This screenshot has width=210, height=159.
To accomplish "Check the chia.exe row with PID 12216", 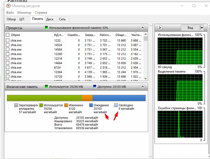I will (8, 58).
